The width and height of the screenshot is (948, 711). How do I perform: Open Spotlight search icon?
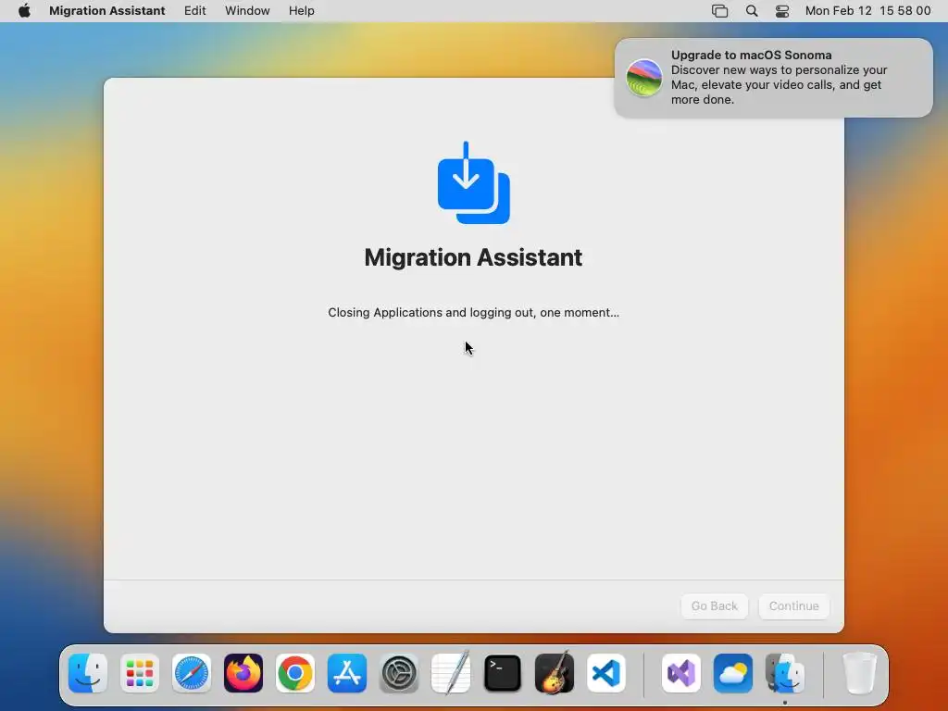pyautogui.click(x=752, y=11)
